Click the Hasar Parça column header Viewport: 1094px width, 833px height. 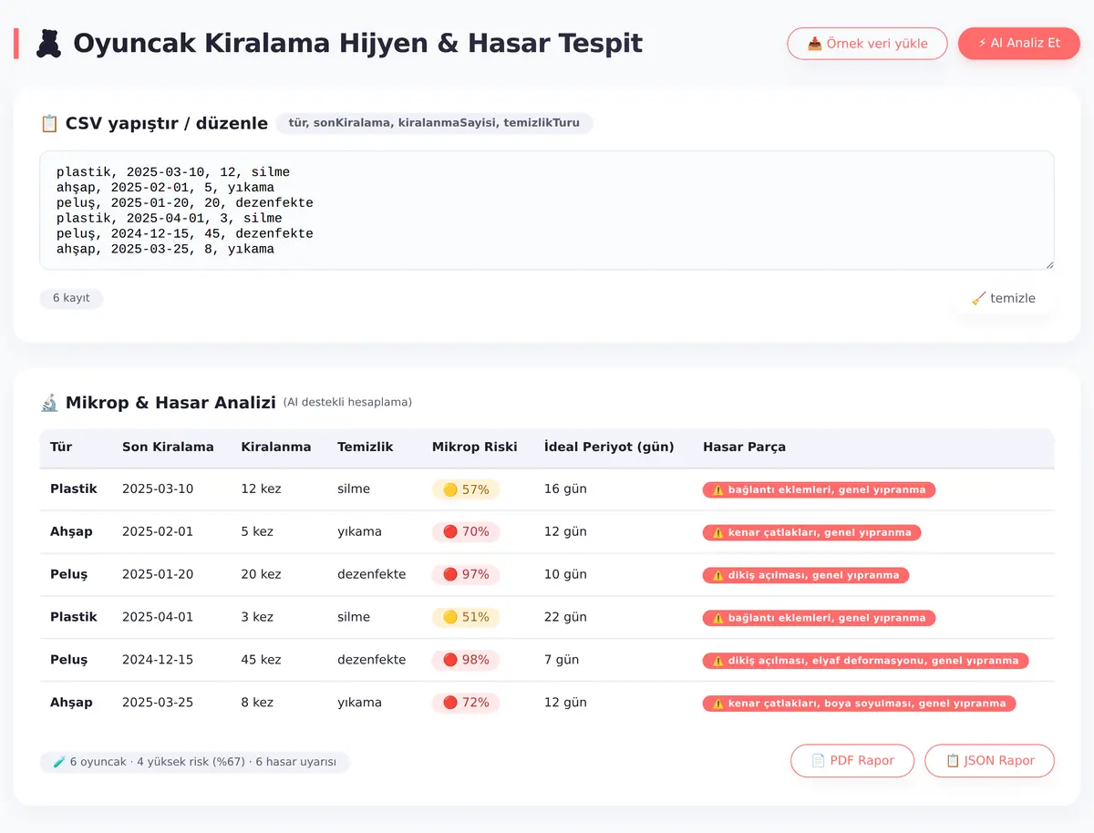744,447
